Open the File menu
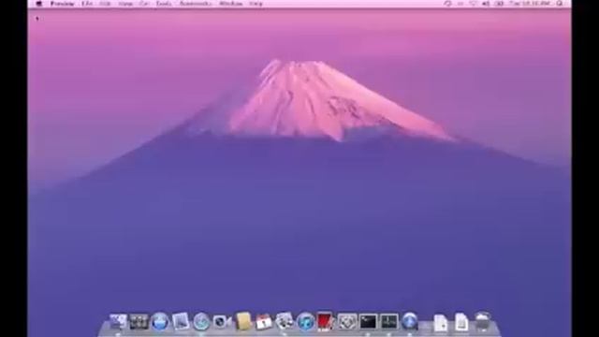 pyautogui.click(x=87, y=4)
